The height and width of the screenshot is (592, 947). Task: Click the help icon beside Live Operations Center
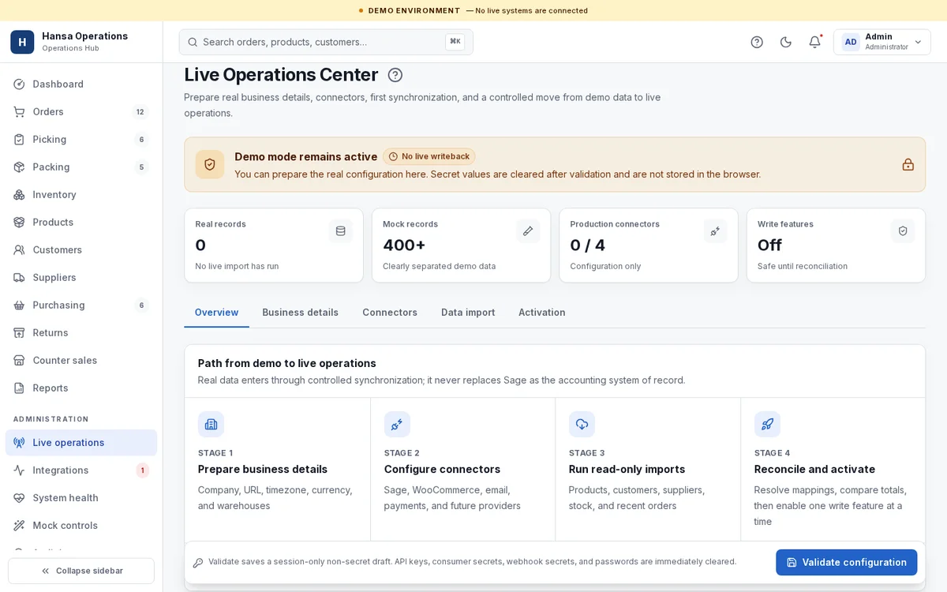395,75
